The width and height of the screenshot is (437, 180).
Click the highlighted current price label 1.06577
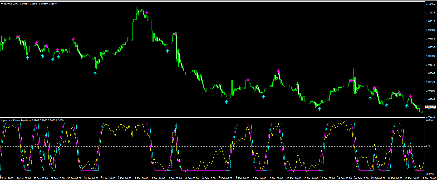click(x=430, y=107)
